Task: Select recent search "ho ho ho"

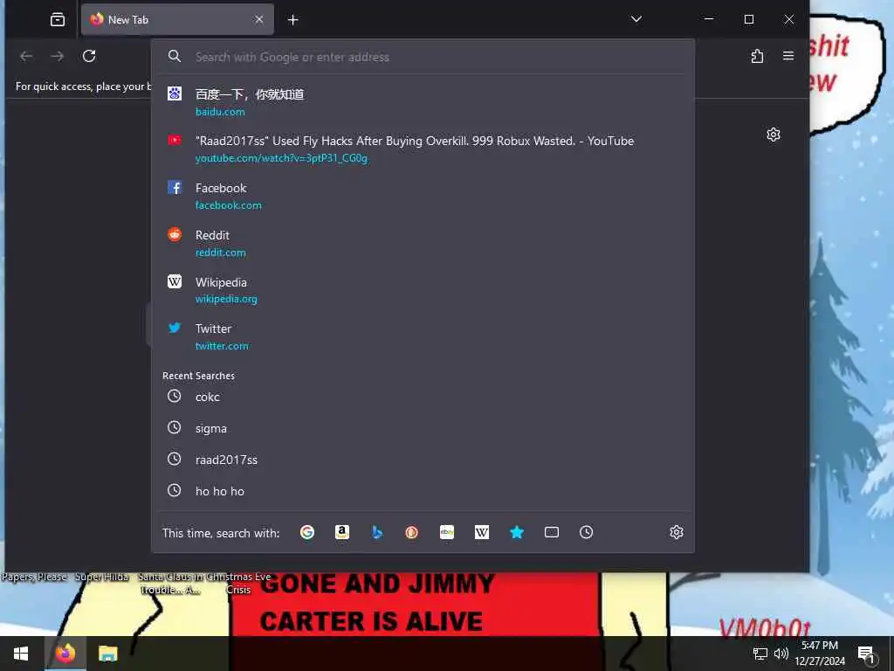Action: coord(423,491)
